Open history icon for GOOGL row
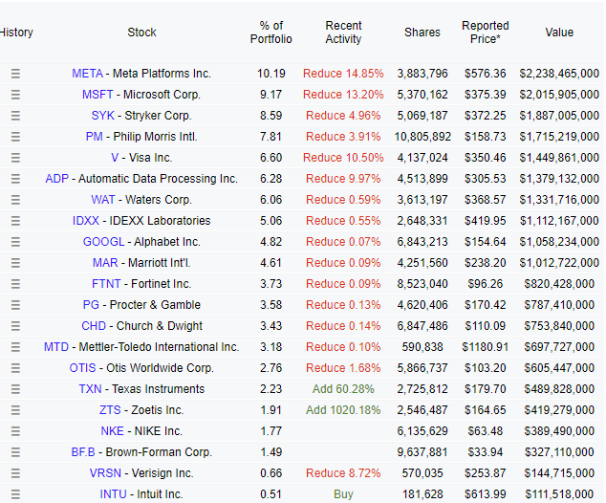This screenshot has width=606, height=503. click(15, 242)
